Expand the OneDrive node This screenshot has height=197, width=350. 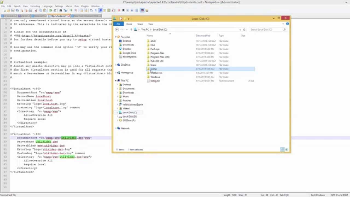pos(116,65)
